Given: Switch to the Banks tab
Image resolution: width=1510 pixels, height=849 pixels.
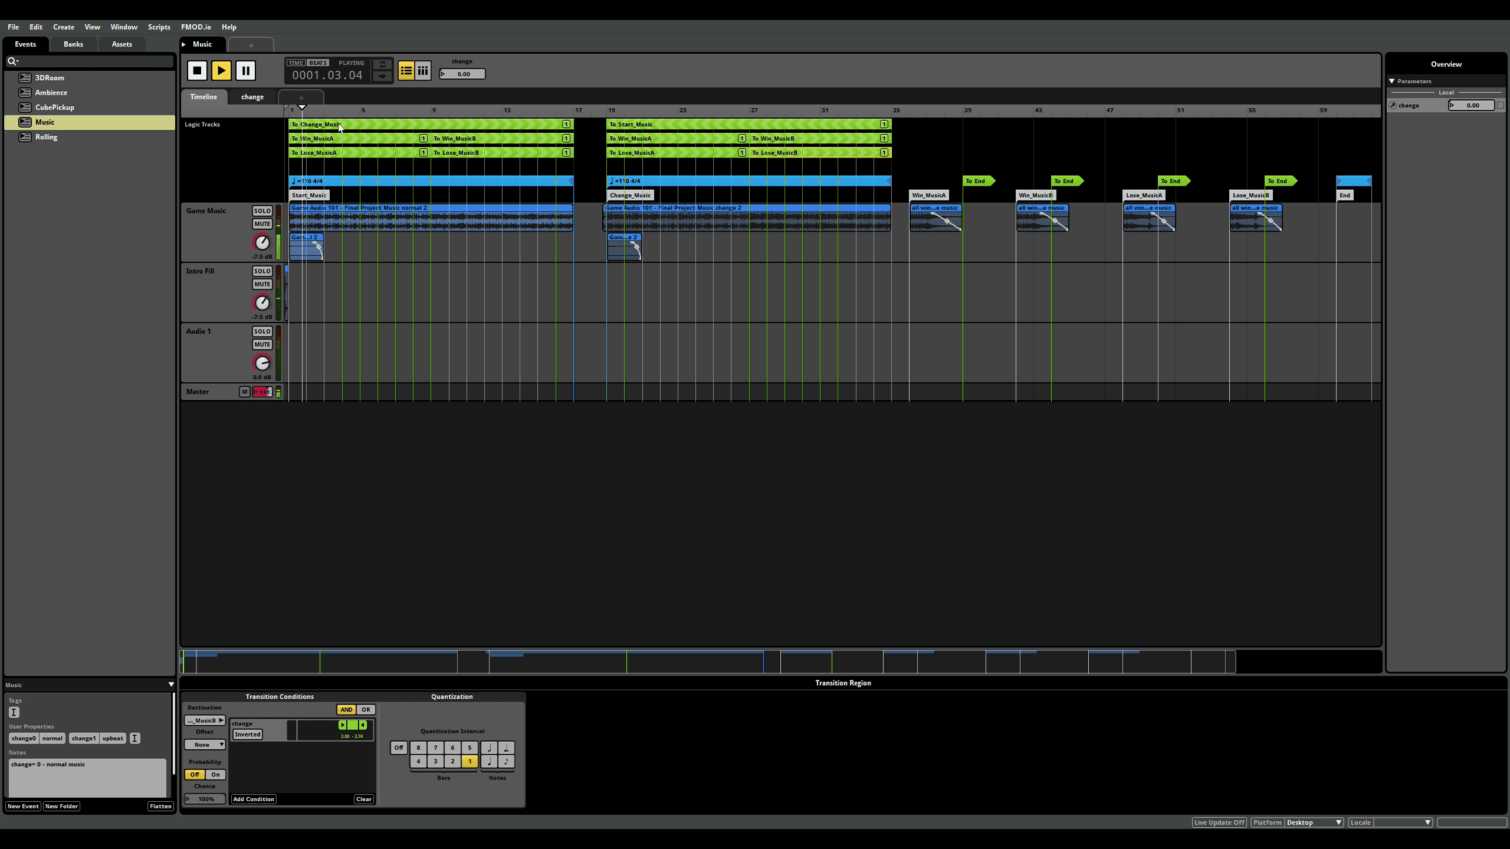Looking at the screenshot, I should click(x=73, y=44).
